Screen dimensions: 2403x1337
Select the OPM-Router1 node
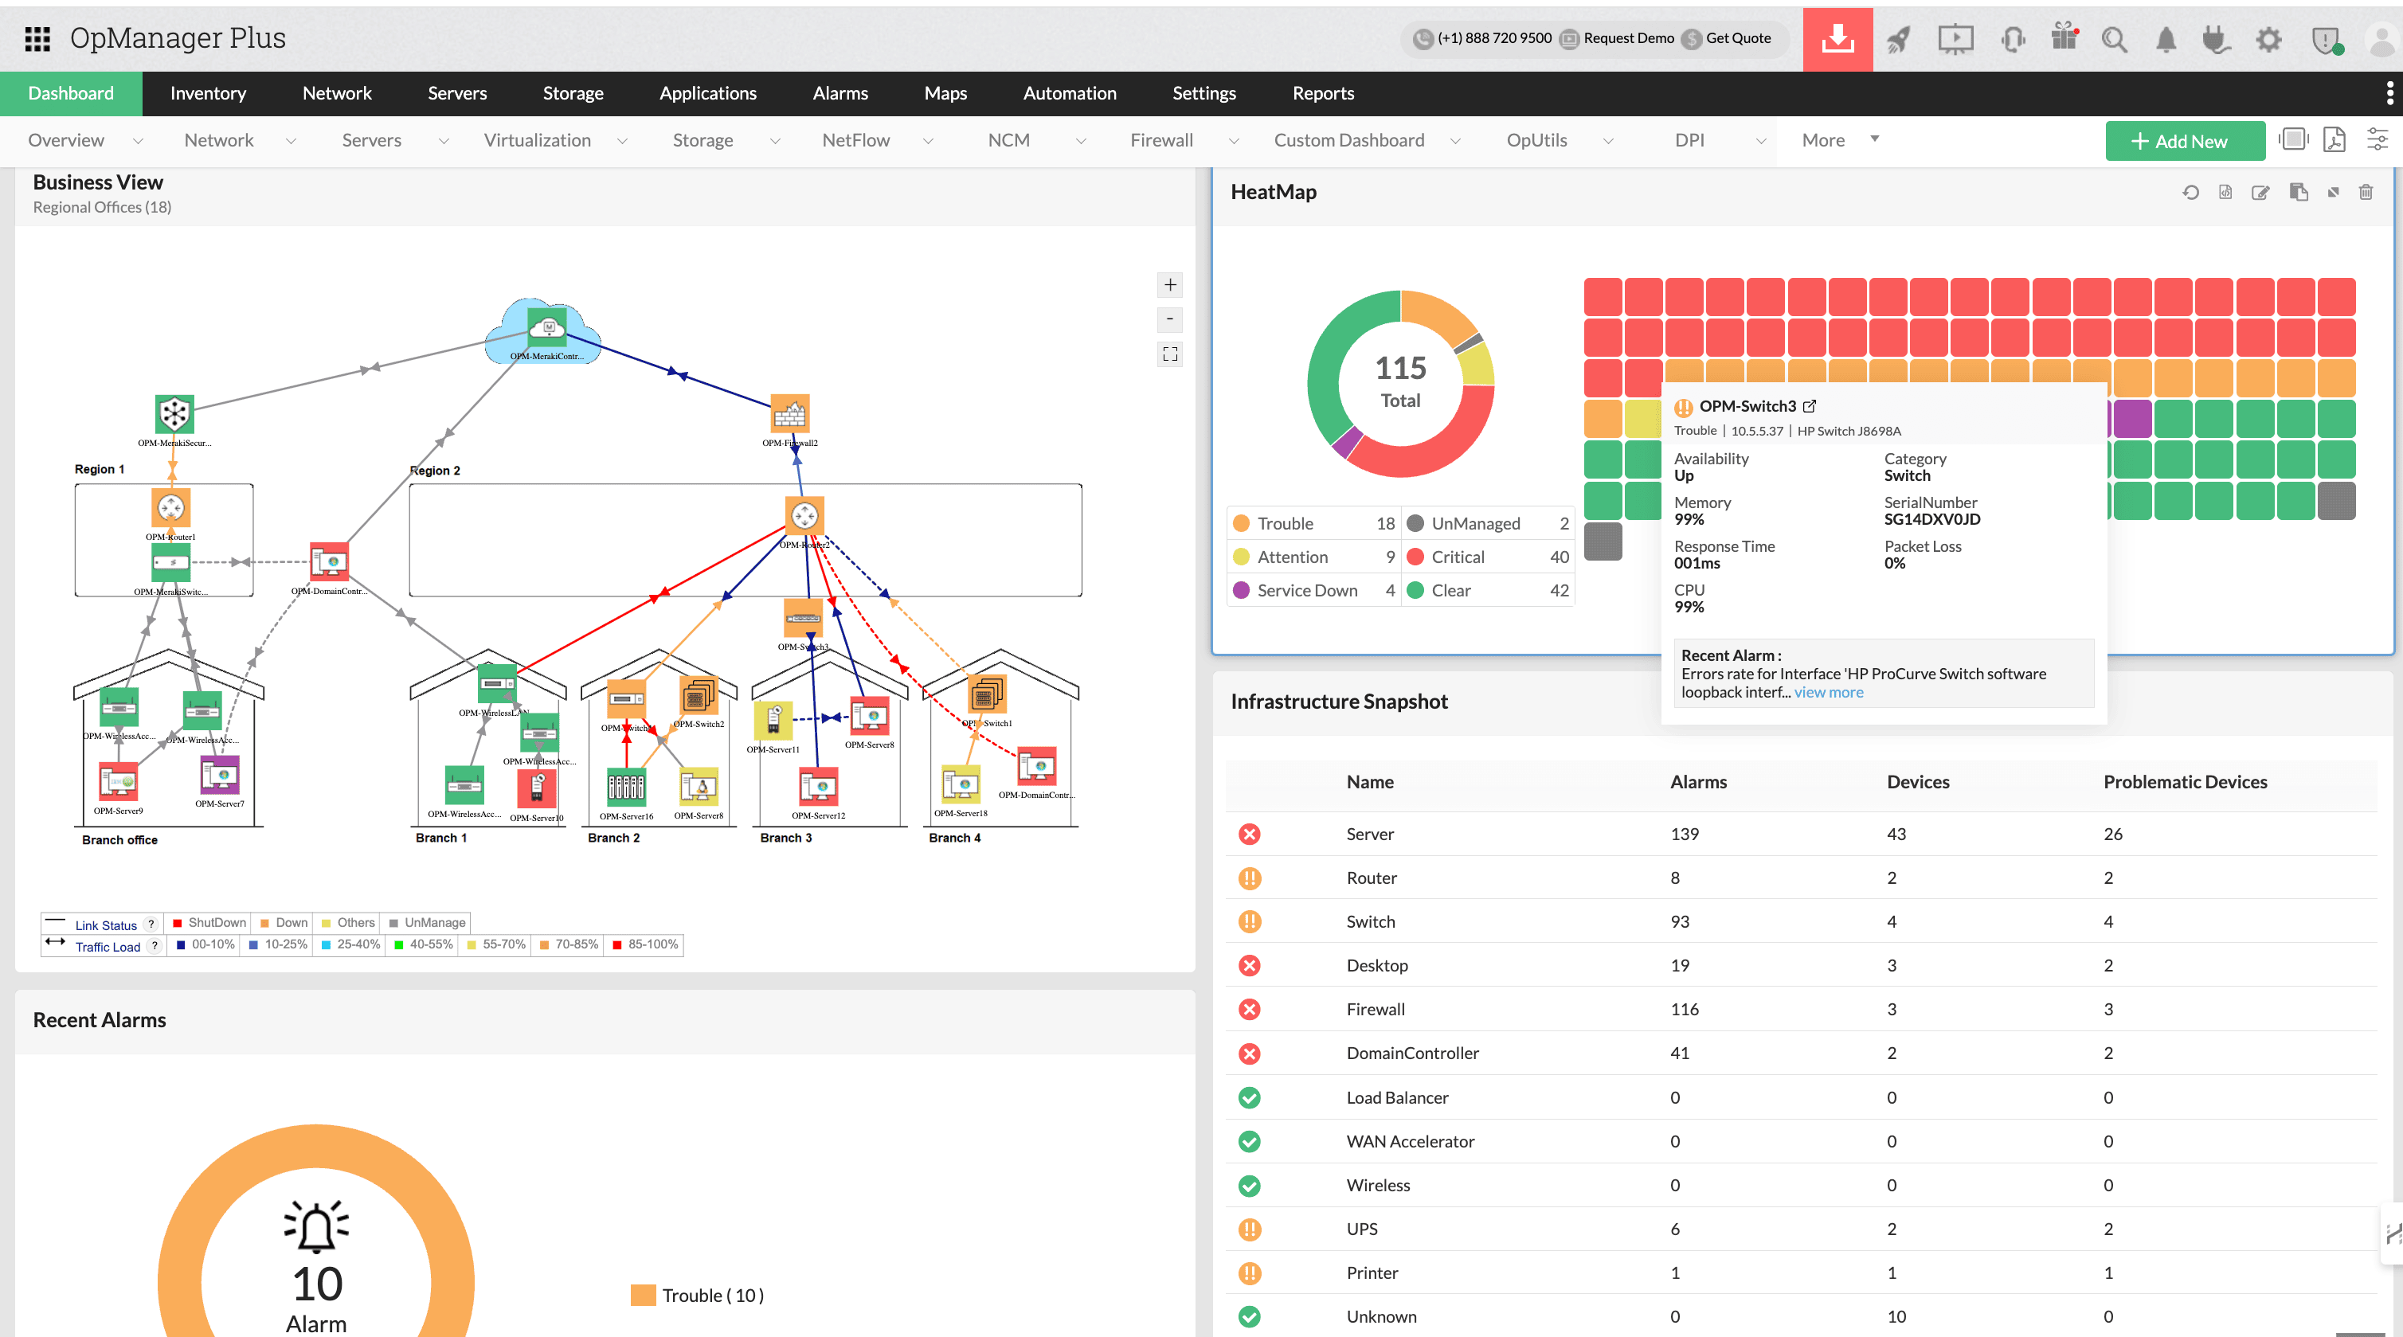pos(170,508)
